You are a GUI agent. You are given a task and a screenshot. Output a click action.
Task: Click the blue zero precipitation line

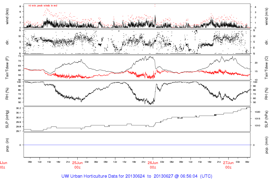coord(137,145)
